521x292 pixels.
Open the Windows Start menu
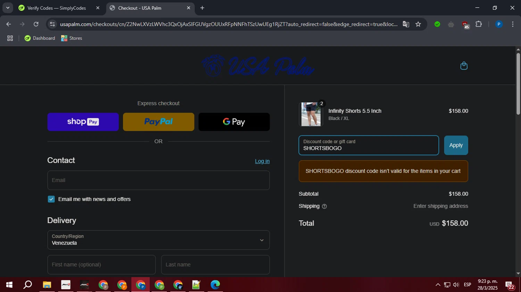pos(9,285)
